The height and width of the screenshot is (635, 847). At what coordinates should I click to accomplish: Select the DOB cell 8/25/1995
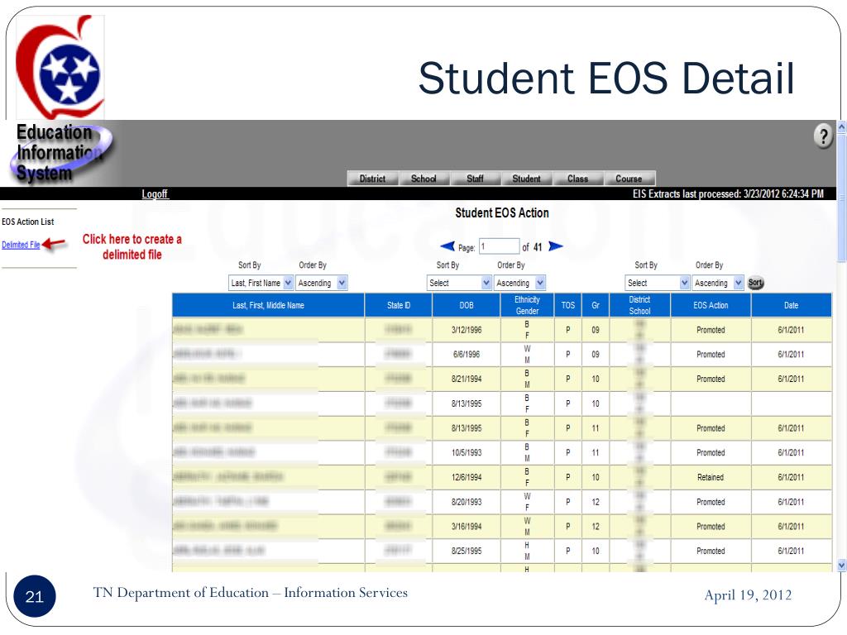tap(467, 551)
